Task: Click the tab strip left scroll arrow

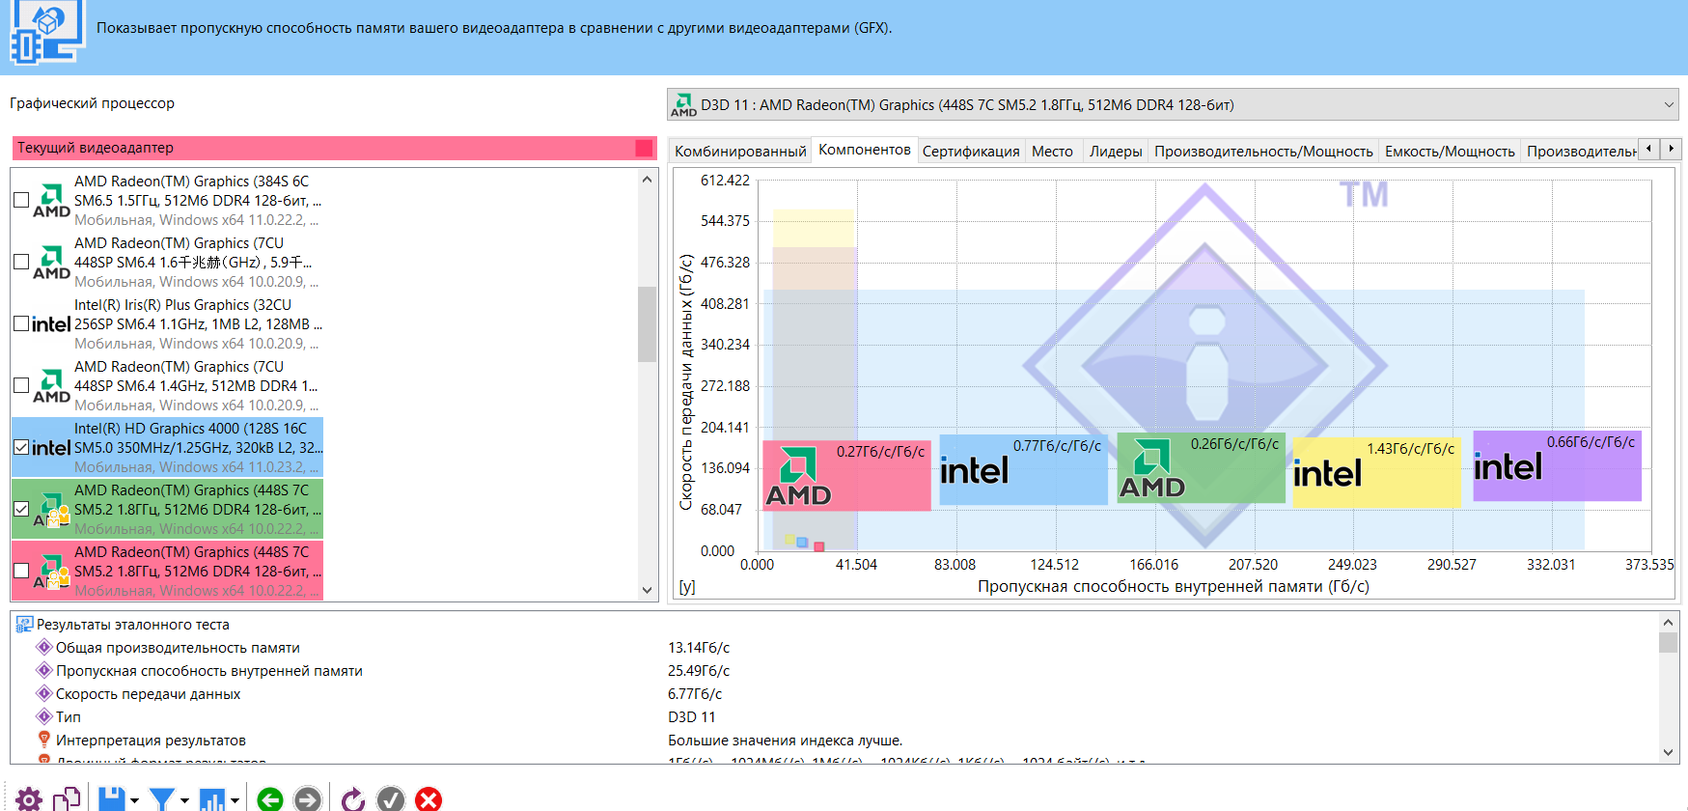Action: pyautogui.click(x=1649, y=149)
